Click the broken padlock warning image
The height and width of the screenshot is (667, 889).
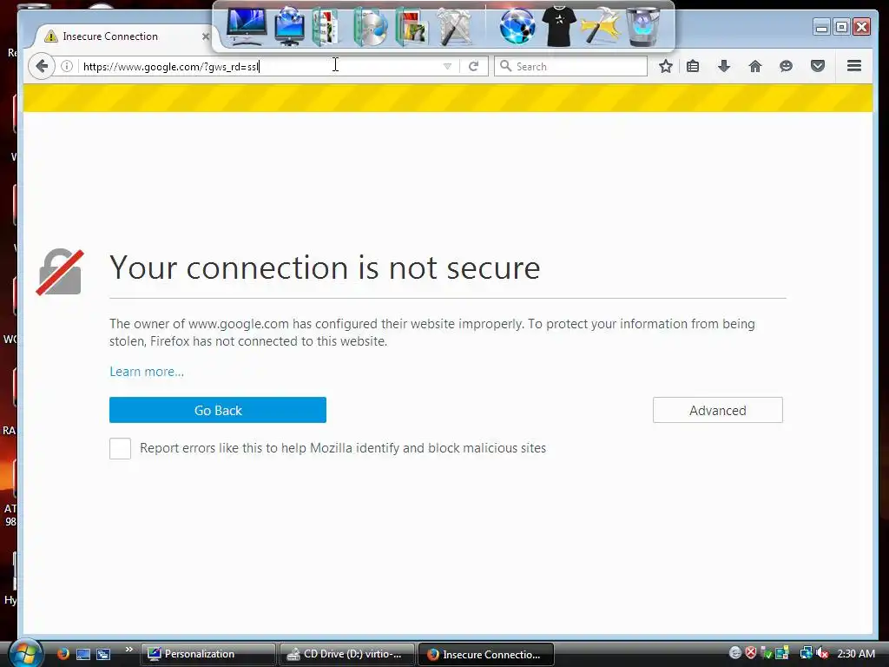[x=60, y=272]
